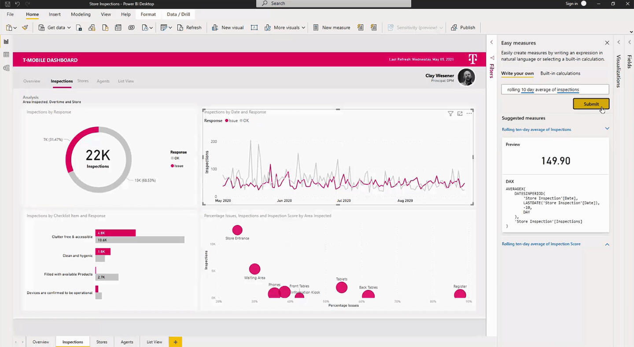634x347 pixels.
Task: Click the Publish button
Action: pos(463,27)
